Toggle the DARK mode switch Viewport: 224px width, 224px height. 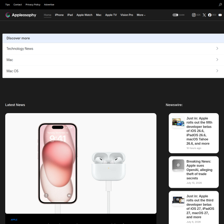[x=175, y=15]
